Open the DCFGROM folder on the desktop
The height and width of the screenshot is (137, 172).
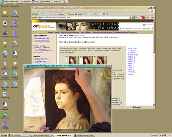[5, 14]
